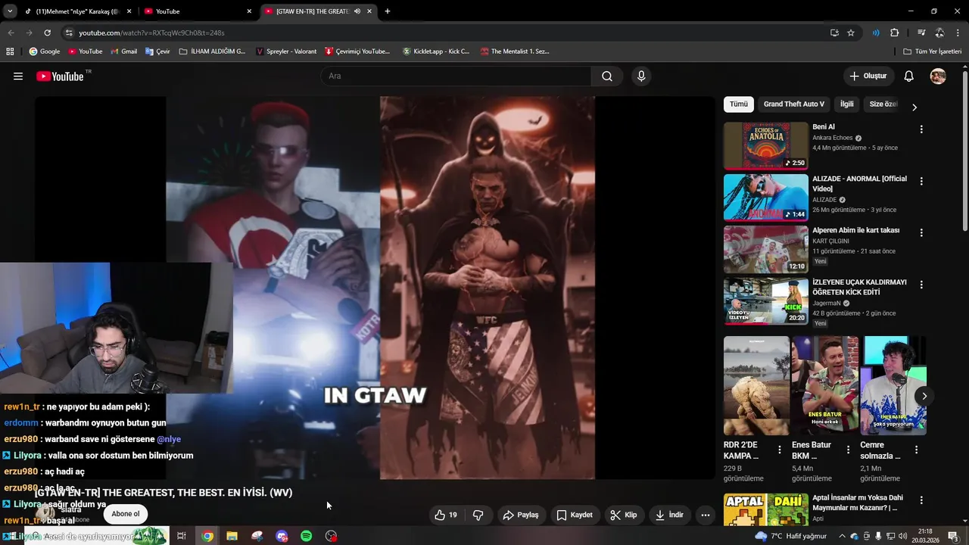969x545 pixels.
Task: Open options for Aptal İnsanlar video
Action: pyautogui.click(x=921, y=500)
